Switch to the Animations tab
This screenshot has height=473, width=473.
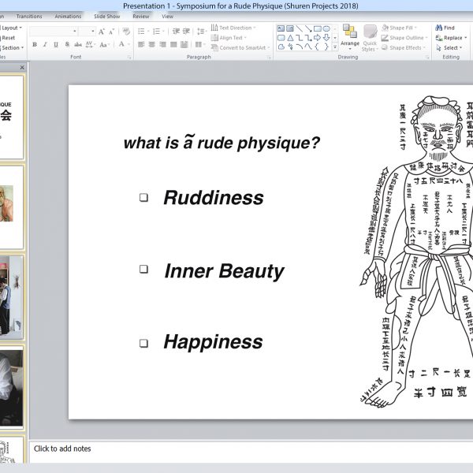68,16
